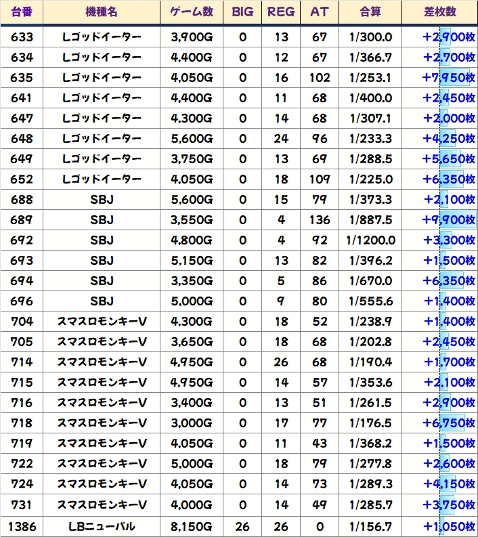Click the 1/202.8 combined ratio
This screenshot has width=478, height=537.
pyautogui.click(x=370, y=342)
